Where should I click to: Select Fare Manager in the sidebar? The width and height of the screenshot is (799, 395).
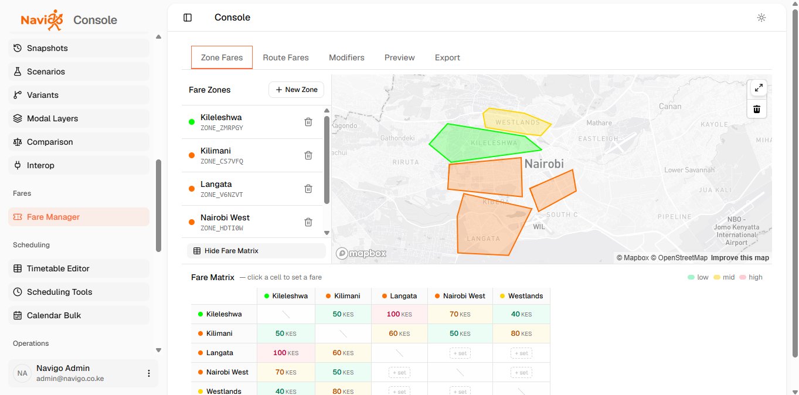(x=79, y=217)
